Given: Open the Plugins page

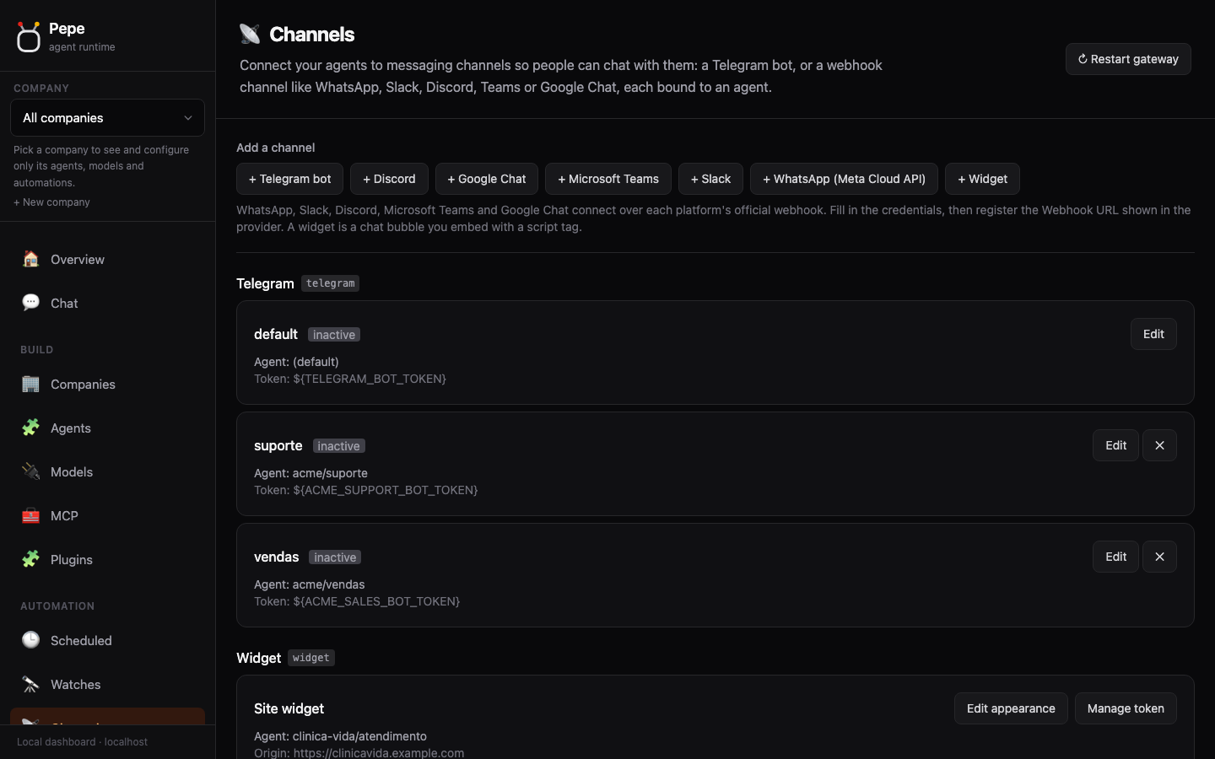Looking at the screenshot, I should tap(107, 560).
